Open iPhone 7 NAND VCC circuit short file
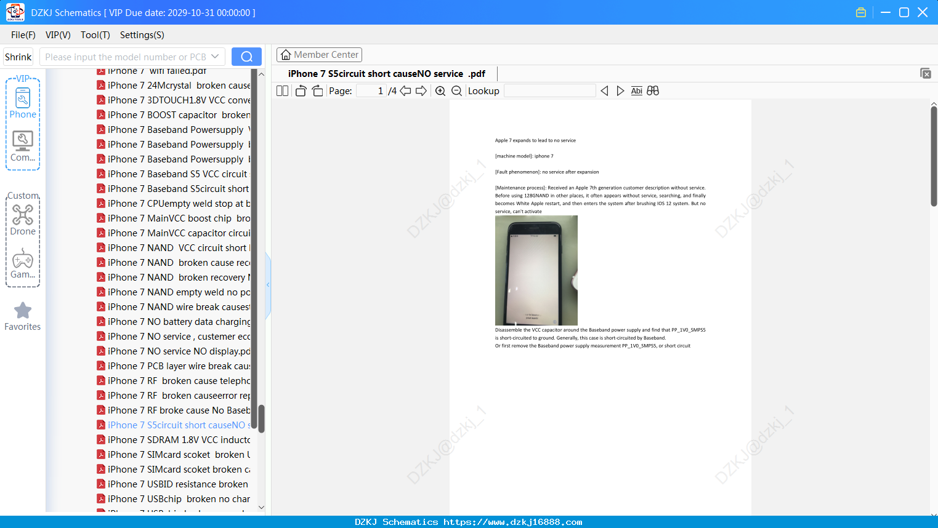This screenshot has height=528, width=938. pos(174,248)
